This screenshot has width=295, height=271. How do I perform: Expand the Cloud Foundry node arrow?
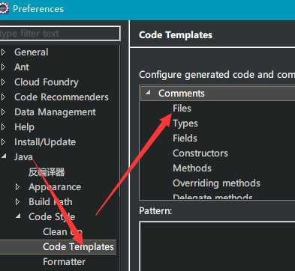3,82
